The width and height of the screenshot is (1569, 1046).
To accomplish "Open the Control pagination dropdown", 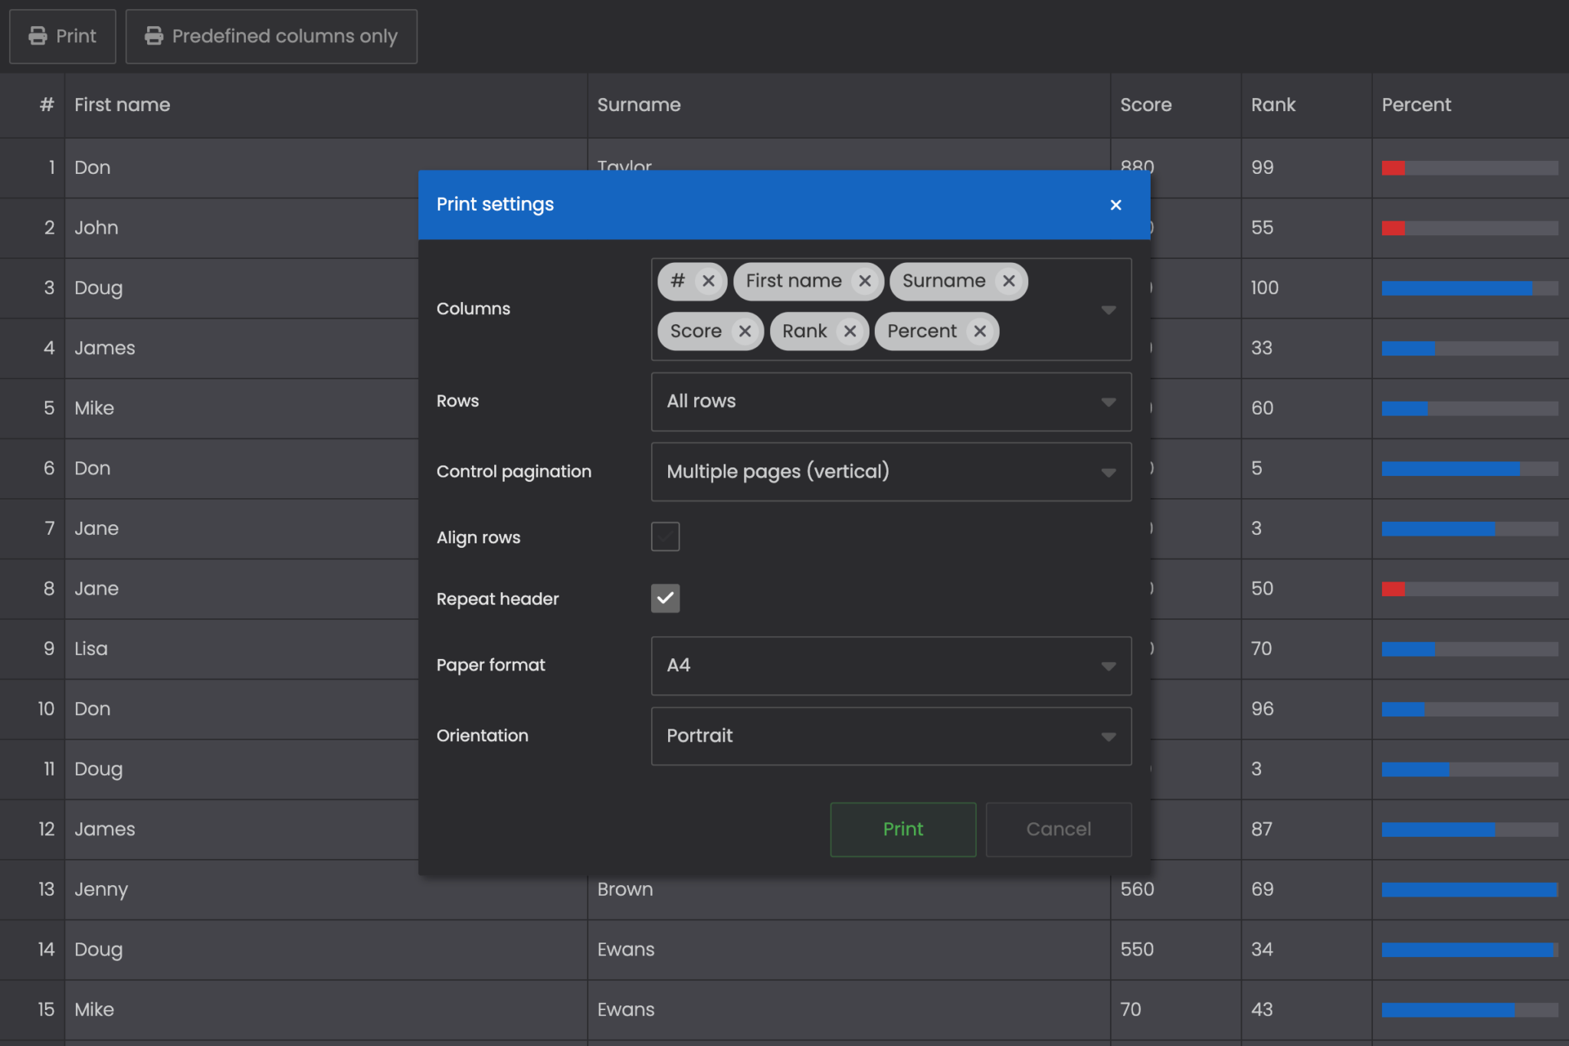I will coord(891,472).
